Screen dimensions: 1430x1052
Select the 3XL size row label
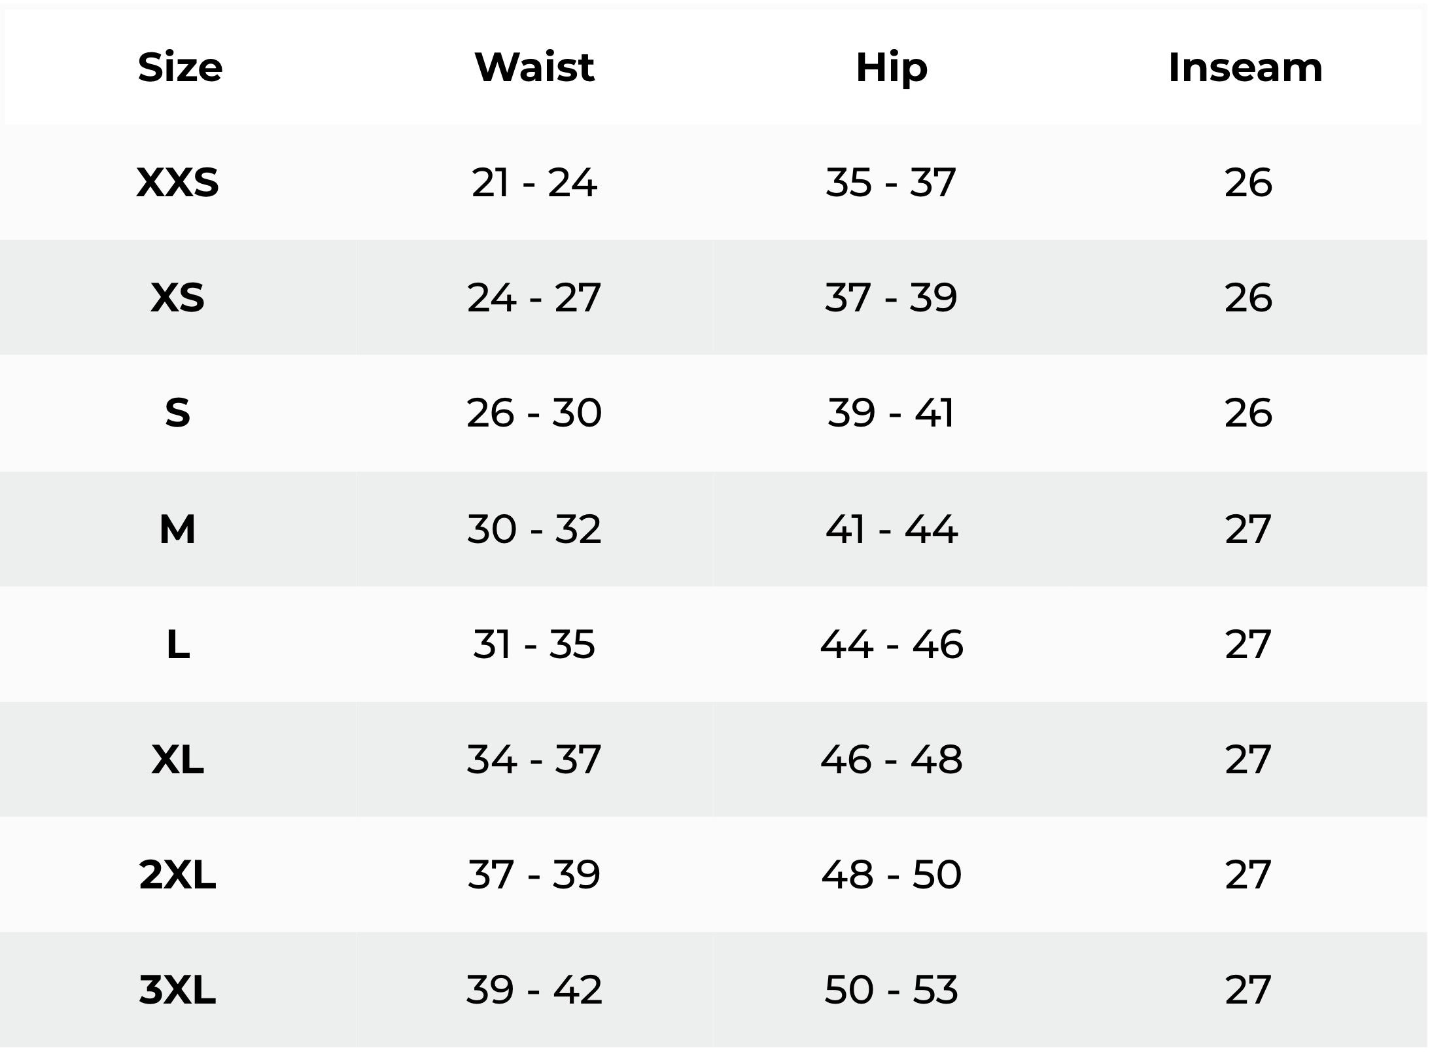pyautogui.click(x=177, y=990)
